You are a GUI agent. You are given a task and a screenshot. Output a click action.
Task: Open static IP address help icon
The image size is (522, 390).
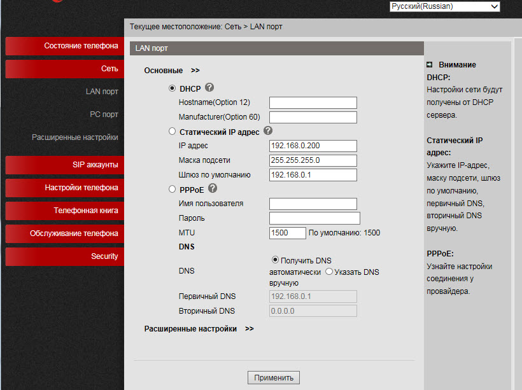coord(268,131)
